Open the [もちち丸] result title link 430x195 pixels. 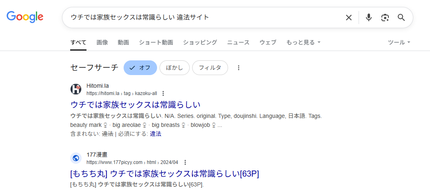click(x=164, y=174)
